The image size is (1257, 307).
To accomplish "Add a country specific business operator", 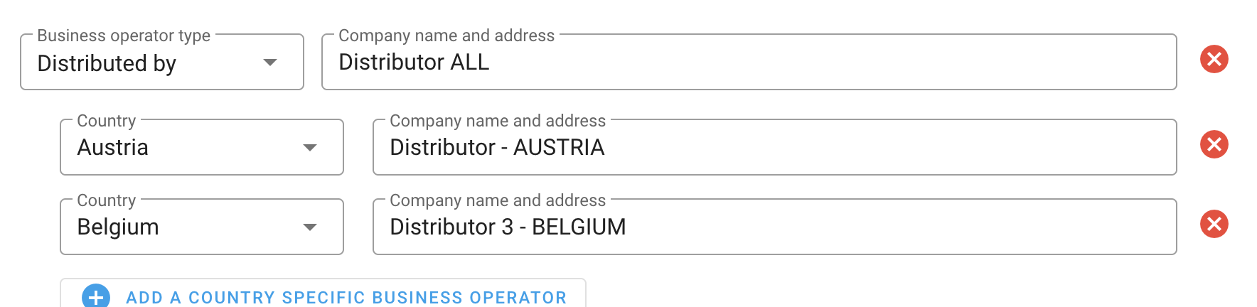I will point(346,297).
